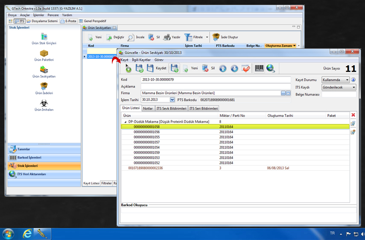Click the blue info icon beside Kayıt Durumu
This screenshot has height=240, width=365.
353,80
